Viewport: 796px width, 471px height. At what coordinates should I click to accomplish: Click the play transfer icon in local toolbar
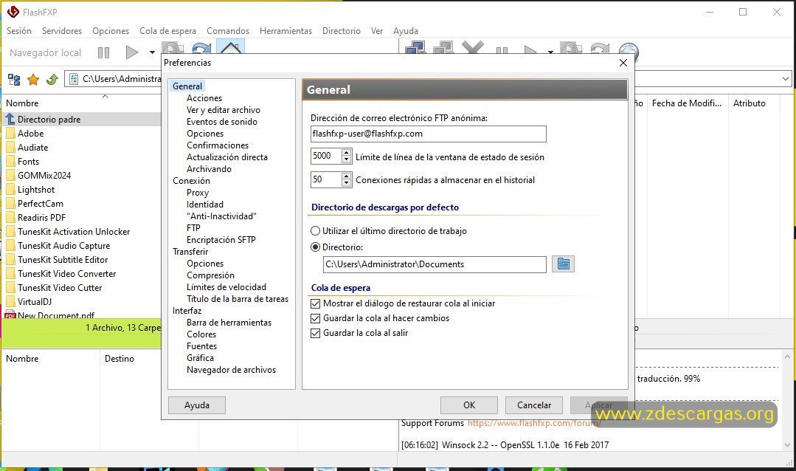point(132,52)
